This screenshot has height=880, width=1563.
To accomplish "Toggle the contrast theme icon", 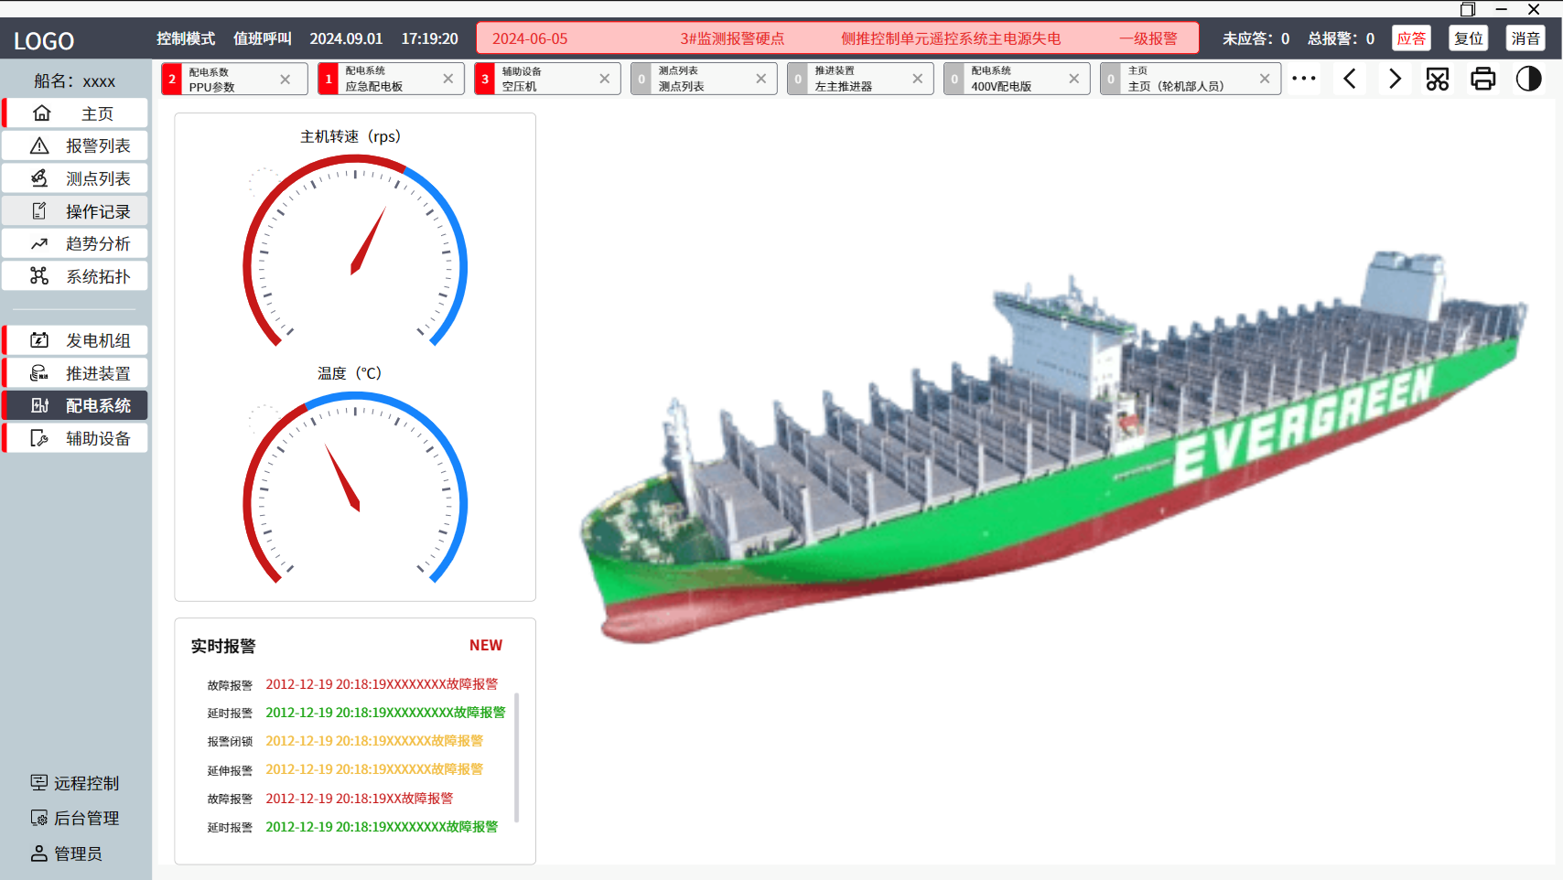I will (1528, 79).
